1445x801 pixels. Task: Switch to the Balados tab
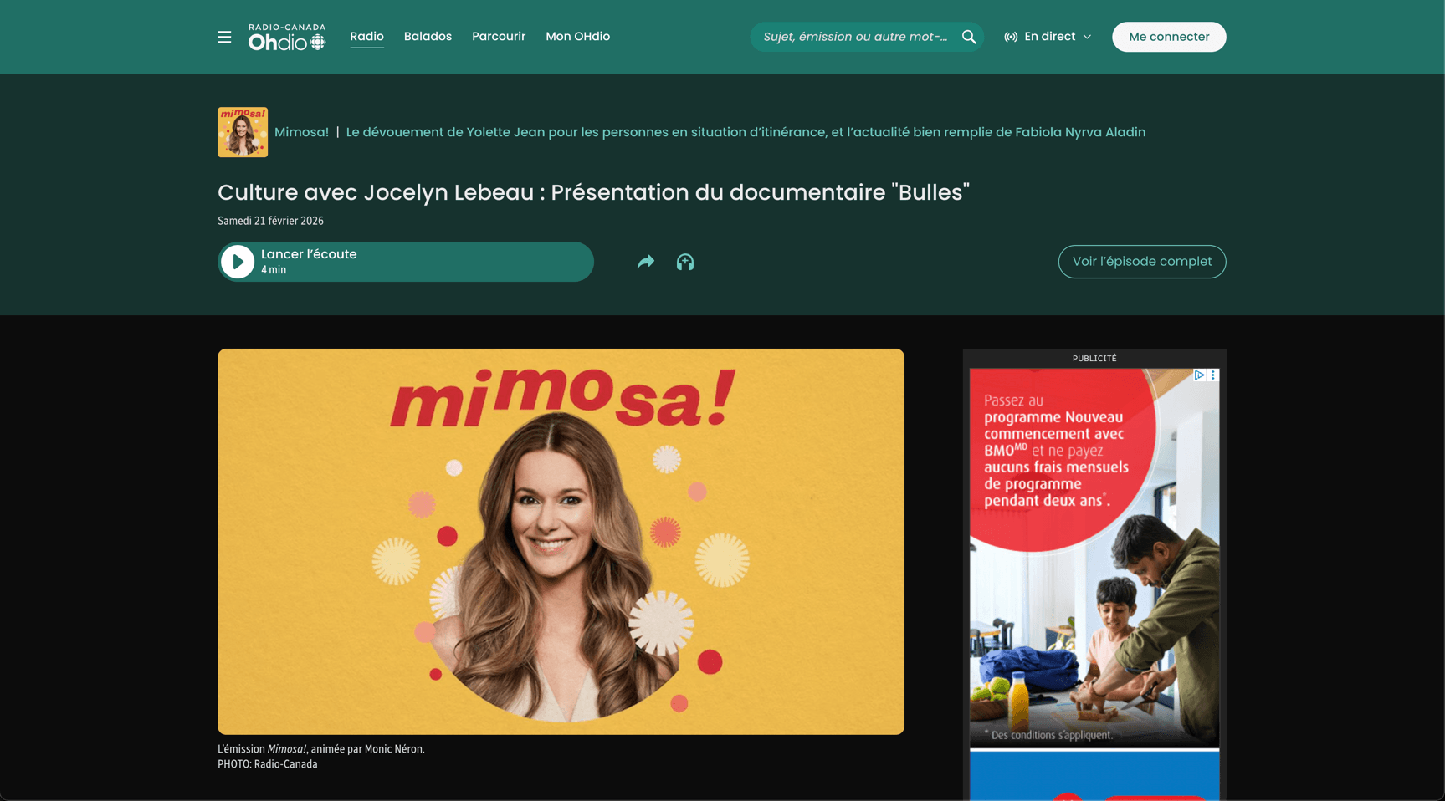pyautogui.click(x=428, y=36)
